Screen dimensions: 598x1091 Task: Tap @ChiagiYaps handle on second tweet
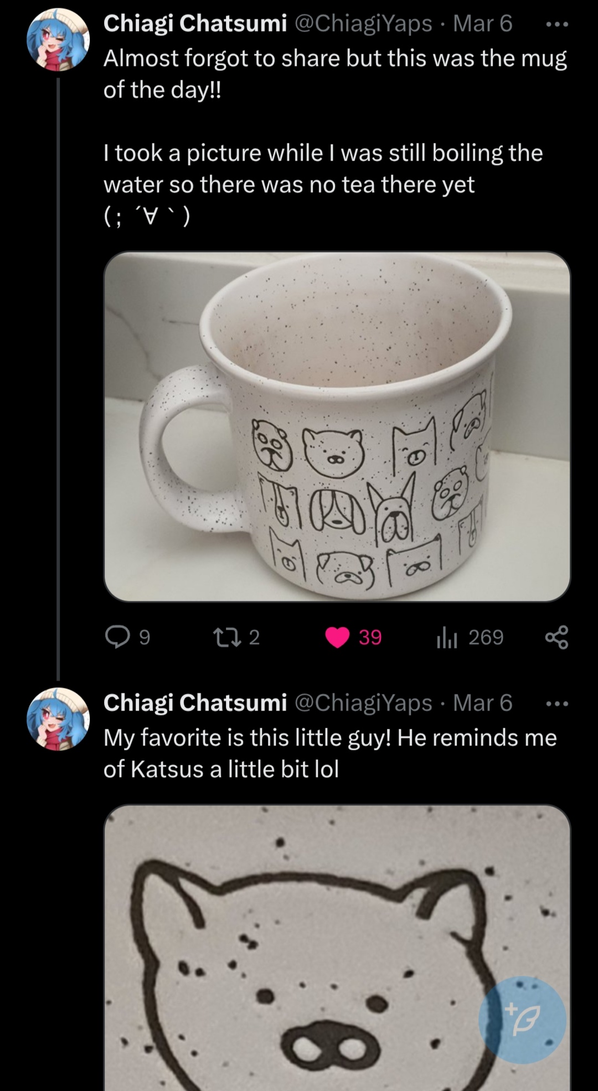point(363,702)
